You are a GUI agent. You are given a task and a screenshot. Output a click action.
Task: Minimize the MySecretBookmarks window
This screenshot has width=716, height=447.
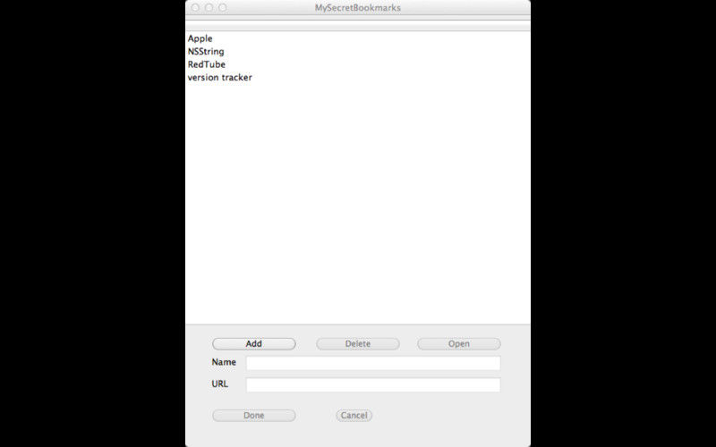[x=209, y=8]
